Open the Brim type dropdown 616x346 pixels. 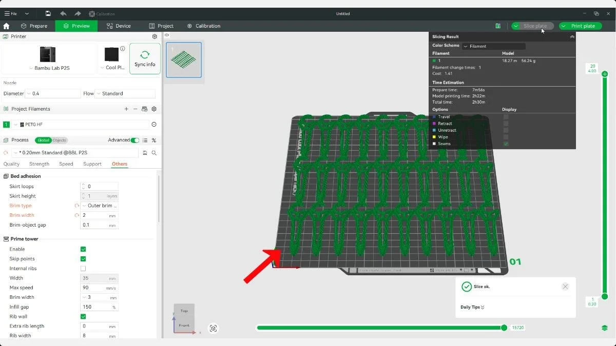point(100,206)
